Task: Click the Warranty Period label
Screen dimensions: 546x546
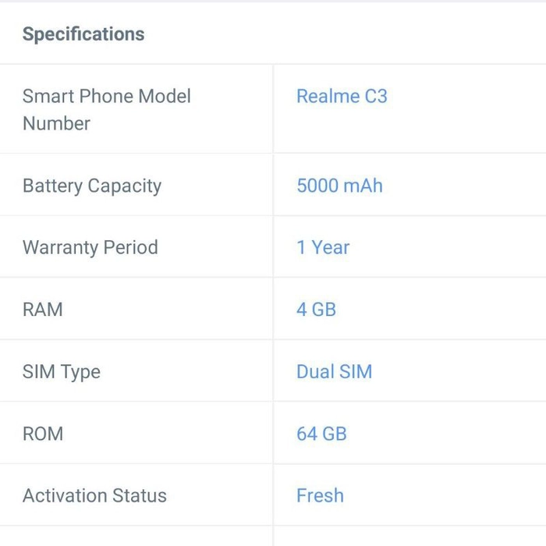Action: (90, 247)
